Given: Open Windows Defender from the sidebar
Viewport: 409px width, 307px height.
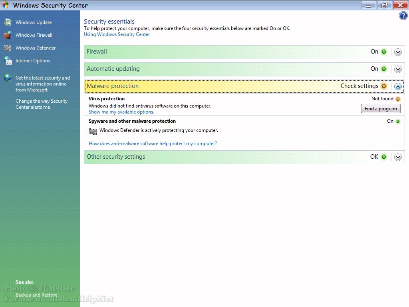Looking at the screenshot, I should tap(36, 48).
